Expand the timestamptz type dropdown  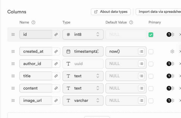click(83, 51)
